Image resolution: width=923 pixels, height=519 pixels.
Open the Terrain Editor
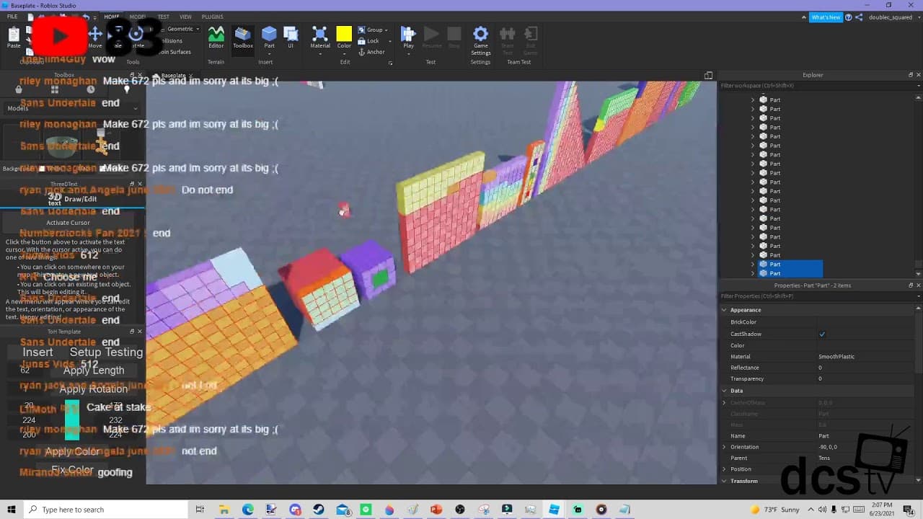click(216, 37)
